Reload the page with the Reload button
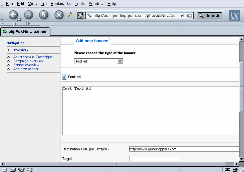Image resolution: width=244 pixels, height=172 pixels. tap(44, 15)
